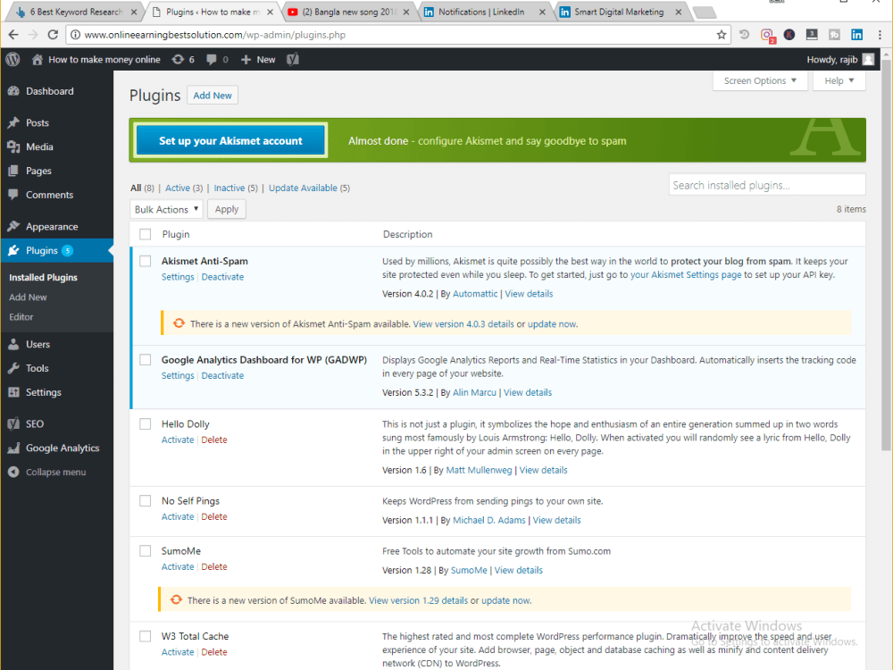
Task: Click the Plugins plug icon in sidebar
Action: [13, 250]
